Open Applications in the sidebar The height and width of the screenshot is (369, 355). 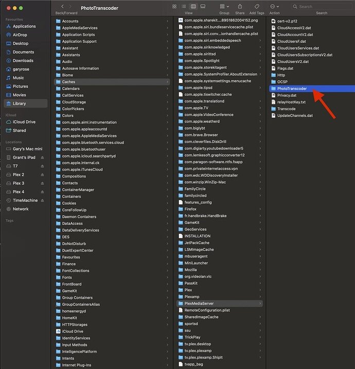coord(25,26)
